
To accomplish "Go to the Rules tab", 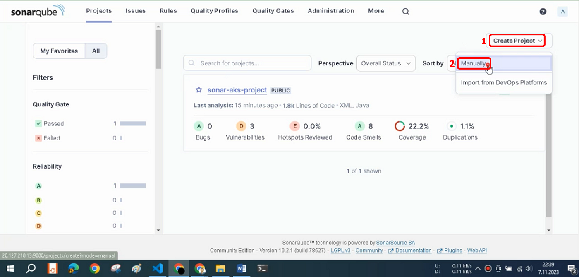I will (x=168, y=11).
